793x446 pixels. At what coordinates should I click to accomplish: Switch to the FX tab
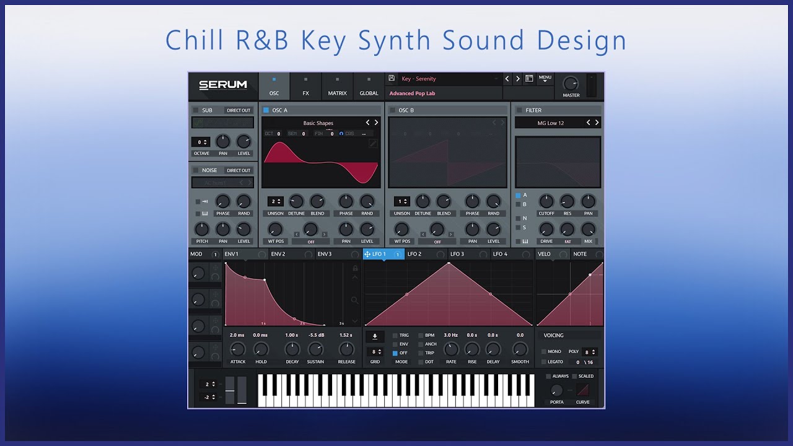[305, 87]
